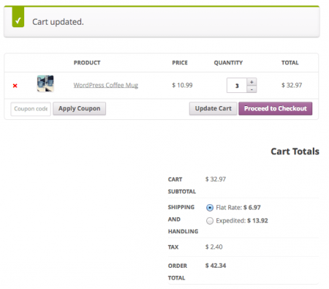Click the PRODUCT column header
The image size is (329, 289).
(87, 63)
